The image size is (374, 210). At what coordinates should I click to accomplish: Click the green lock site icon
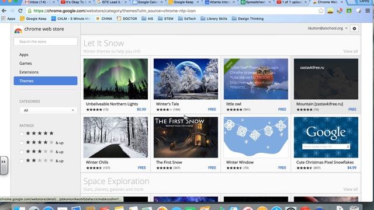pyautogui.click(x=29, y=10)
